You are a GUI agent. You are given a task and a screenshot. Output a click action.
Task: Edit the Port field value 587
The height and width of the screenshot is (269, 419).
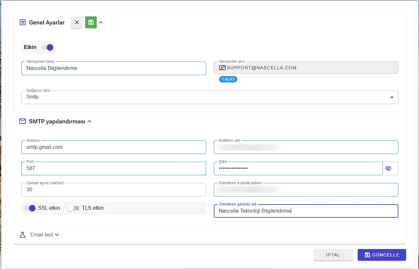click(114, 168)
